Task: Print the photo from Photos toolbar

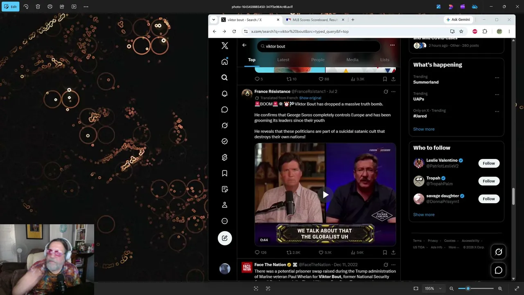Action: 50,7
